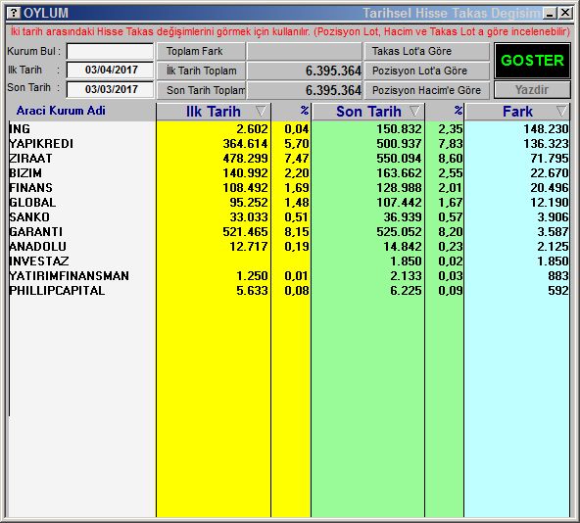The height and width of the screenshot is (523, 580).
Task: Click the help question mark icon
Action: point(13,13)
